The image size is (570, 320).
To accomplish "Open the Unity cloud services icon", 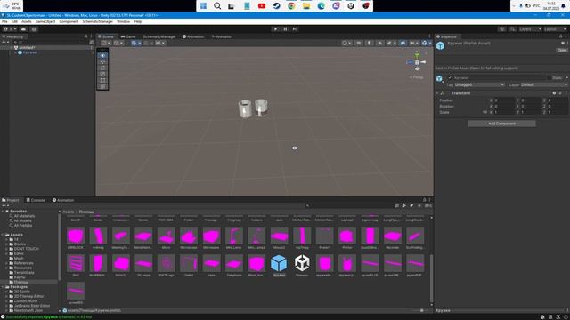I will tap(24, 29).
